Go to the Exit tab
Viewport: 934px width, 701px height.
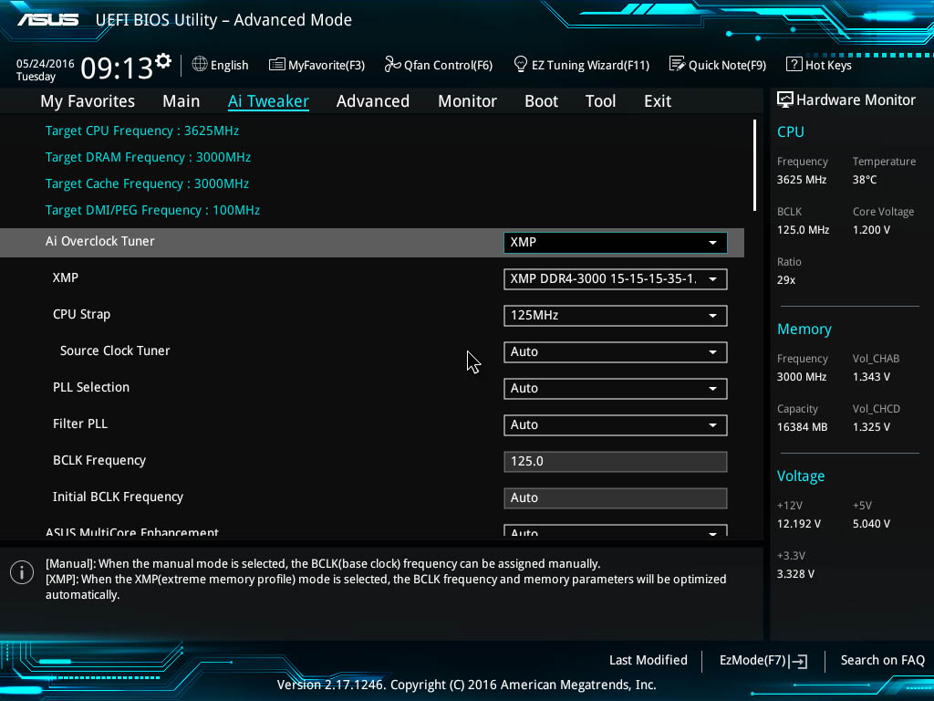[658, 101]
